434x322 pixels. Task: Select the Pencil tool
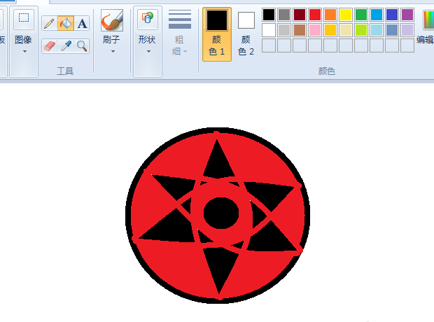49,23
